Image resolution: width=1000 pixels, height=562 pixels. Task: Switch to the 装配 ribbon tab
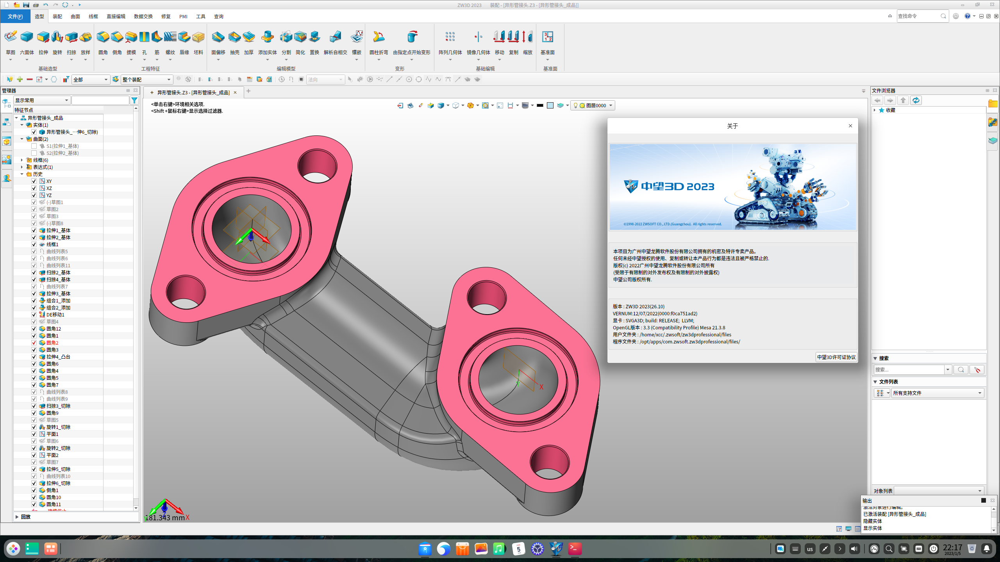point(57,16)
